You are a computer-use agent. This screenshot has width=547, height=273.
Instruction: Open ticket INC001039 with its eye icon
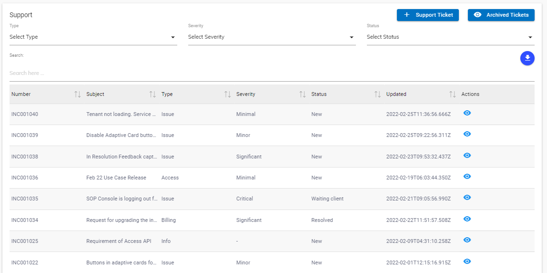pos(467,134)
